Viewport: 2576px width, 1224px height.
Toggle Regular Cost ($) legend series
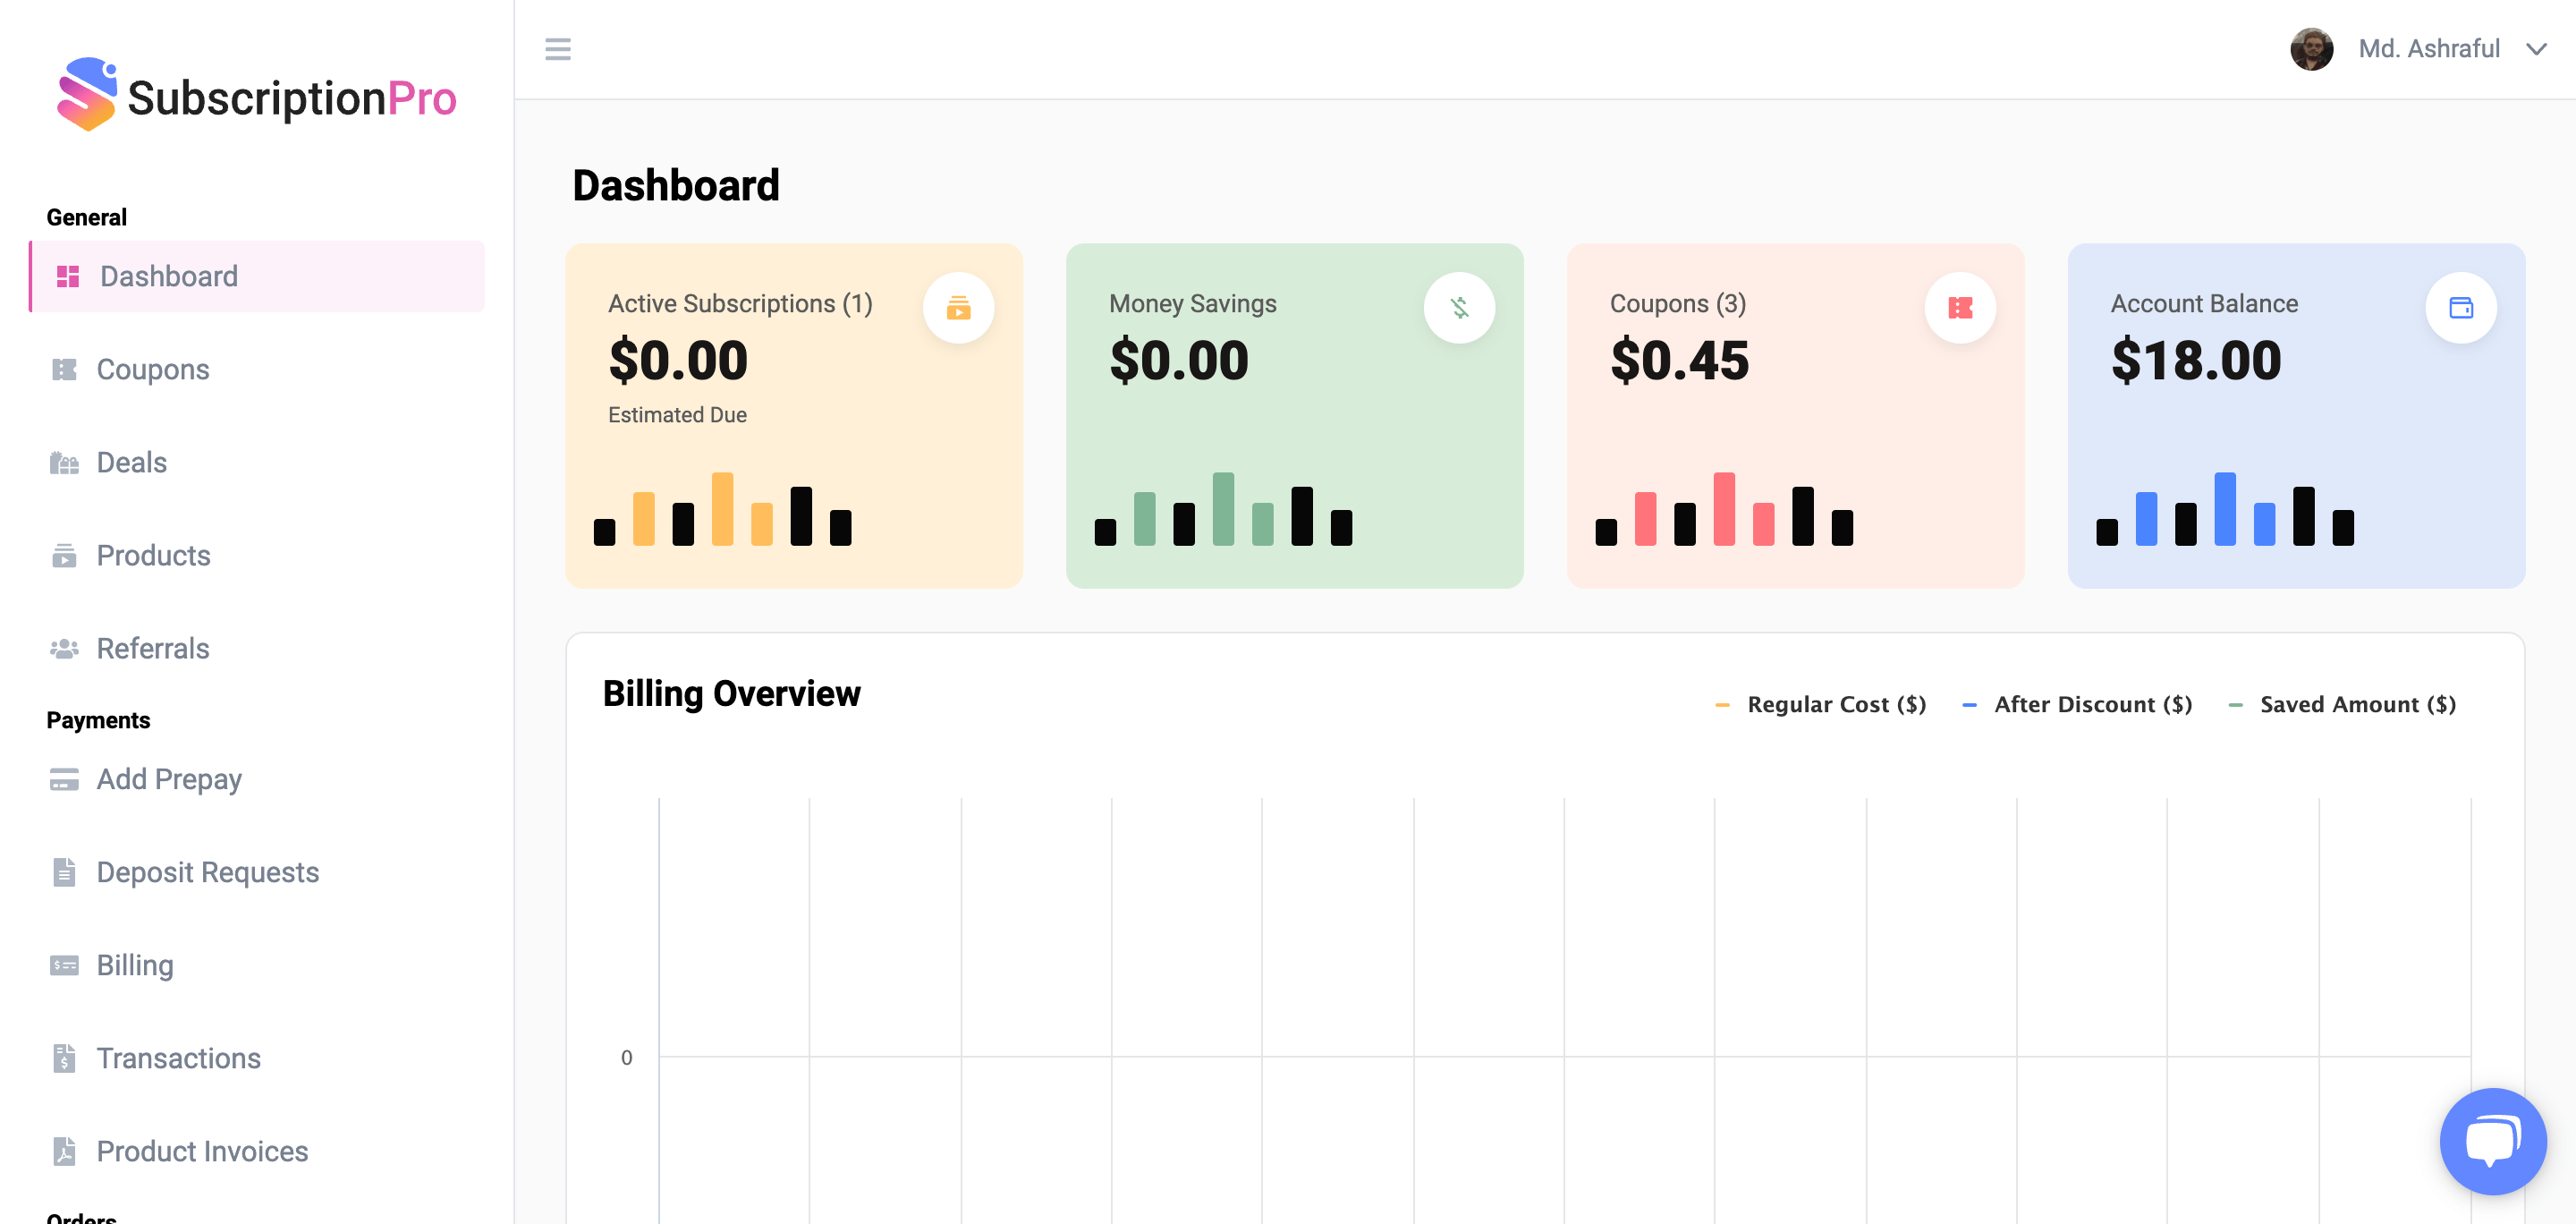(x=1821, y=704)
